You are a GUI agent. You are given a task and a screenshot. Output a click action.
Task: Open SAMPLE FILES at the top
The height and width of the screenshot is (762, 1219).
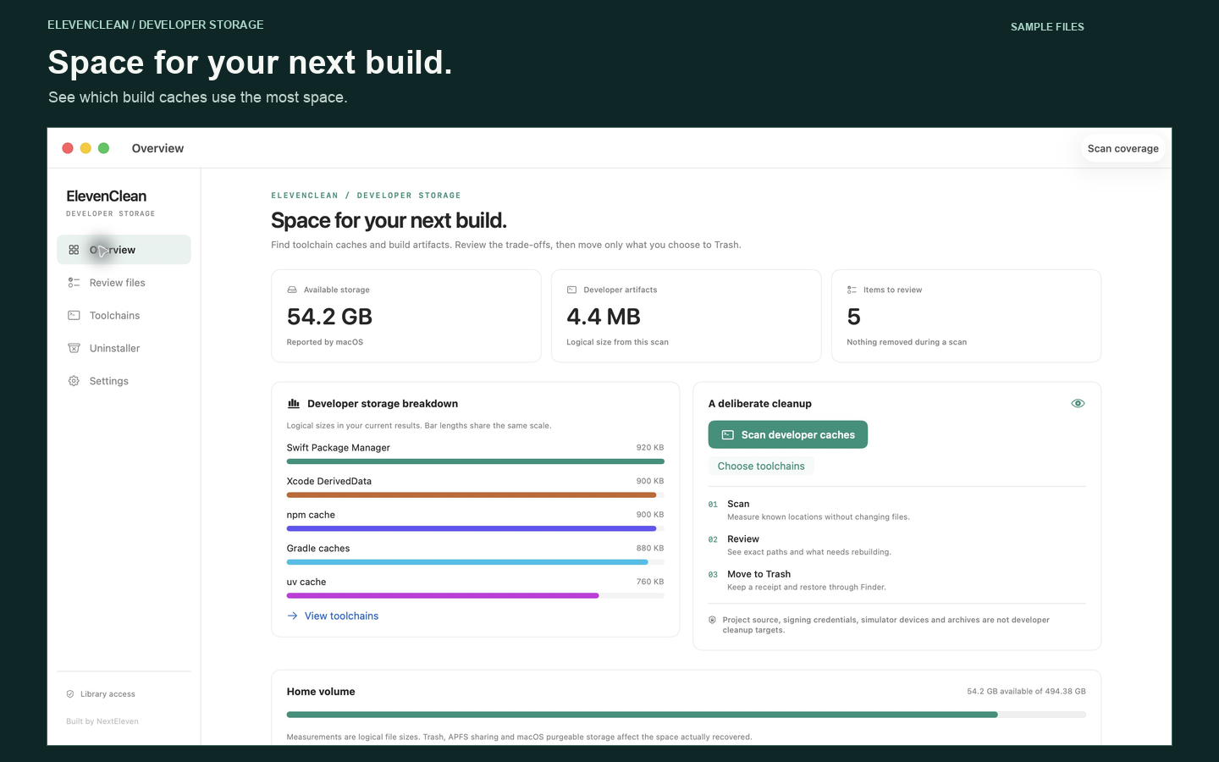click(x=1047, y=27)
